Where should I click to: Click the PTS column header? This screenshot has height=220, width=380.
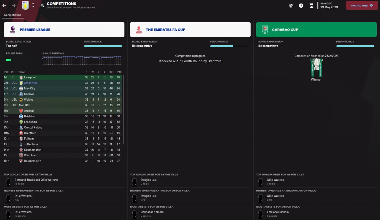click(119, 72)
